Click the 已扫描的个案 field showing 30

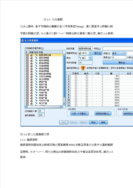41,111
